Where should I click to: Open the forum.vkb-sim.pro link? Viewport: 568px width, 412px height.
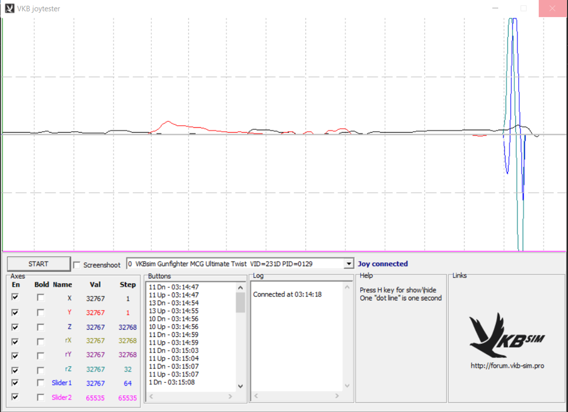(507, 366)
